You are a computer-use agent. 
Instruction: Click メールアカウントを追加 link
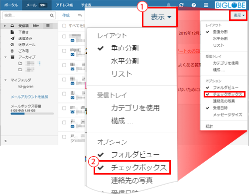pos(29,97)
